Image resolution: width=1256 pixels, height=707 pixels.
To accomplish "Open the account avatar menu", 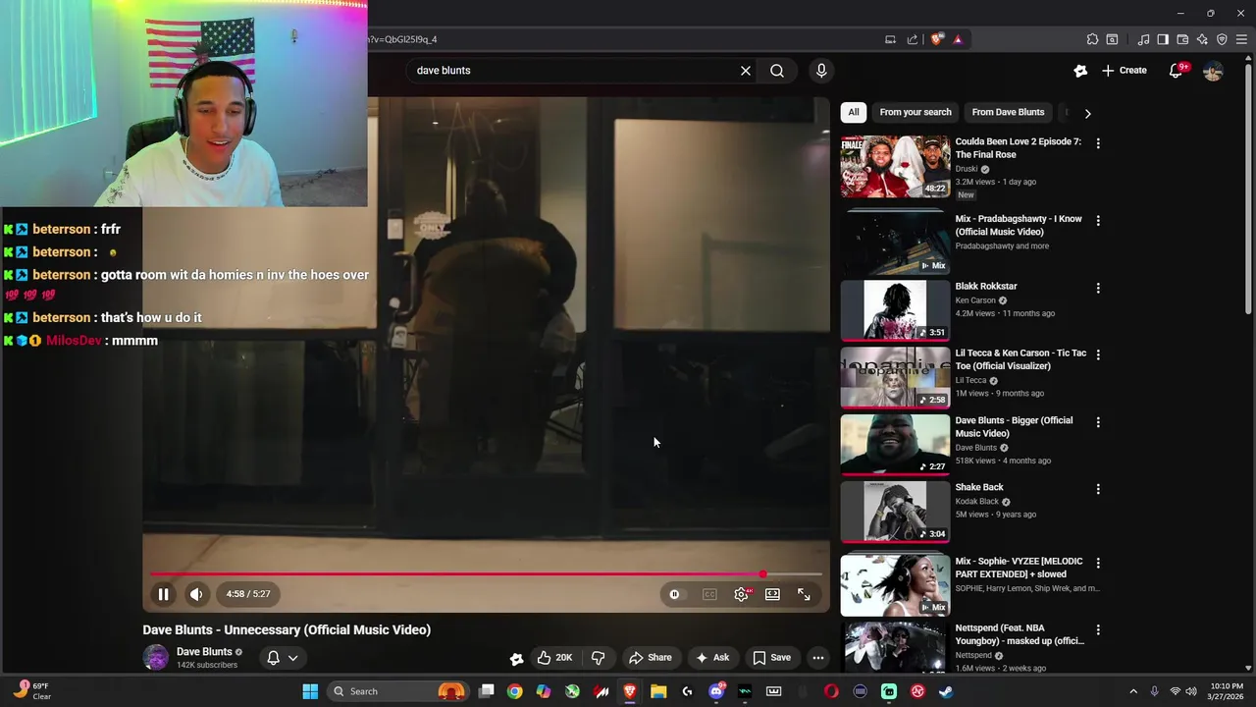I will point(1213,71).
